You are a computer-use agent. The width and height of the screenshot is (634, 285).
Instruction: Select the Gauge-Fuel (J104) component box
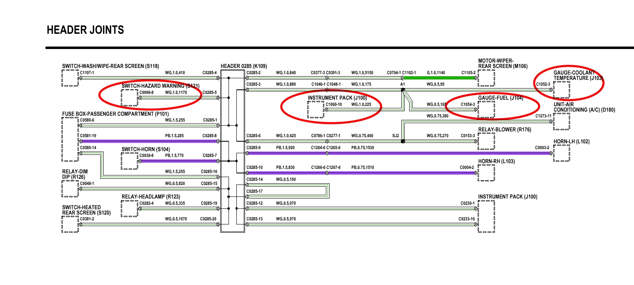486,110
